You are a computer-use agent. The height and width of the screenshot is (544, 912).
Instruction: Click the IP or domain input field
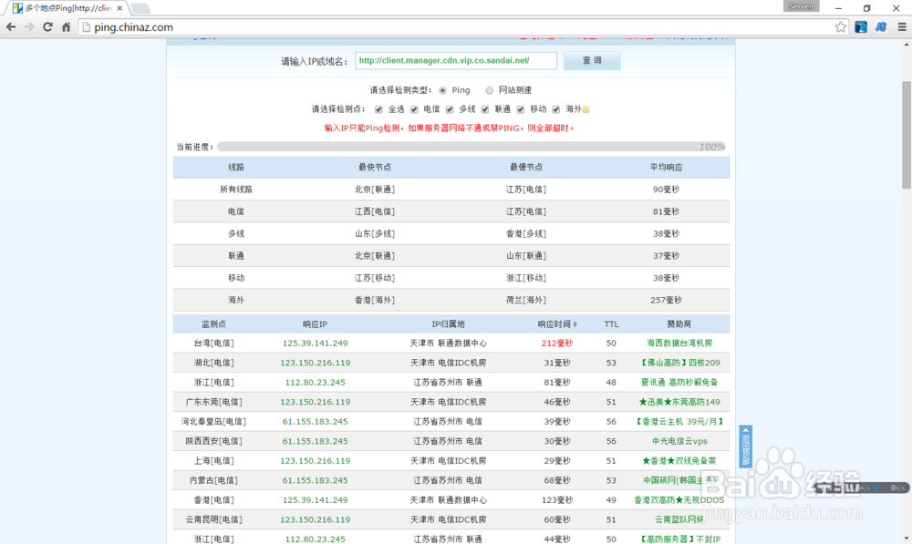(x=456, y=60)
